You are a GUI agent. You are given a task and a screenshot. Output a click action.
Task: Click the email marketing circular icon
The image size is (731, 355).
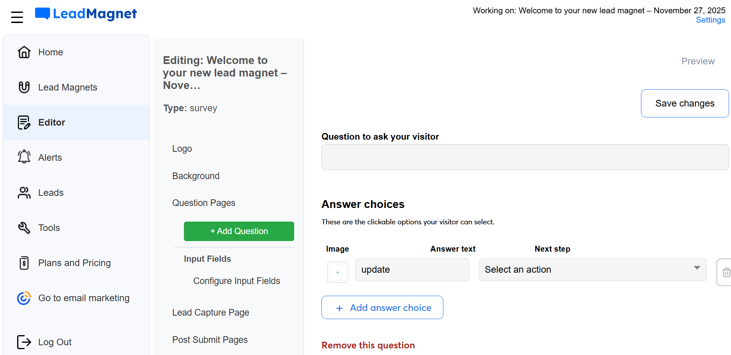coord(24,298)
